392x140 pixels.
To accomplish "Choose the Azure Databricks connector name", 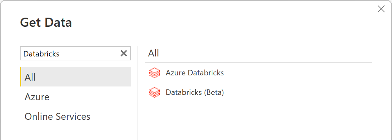I will [x=195, y=73].
